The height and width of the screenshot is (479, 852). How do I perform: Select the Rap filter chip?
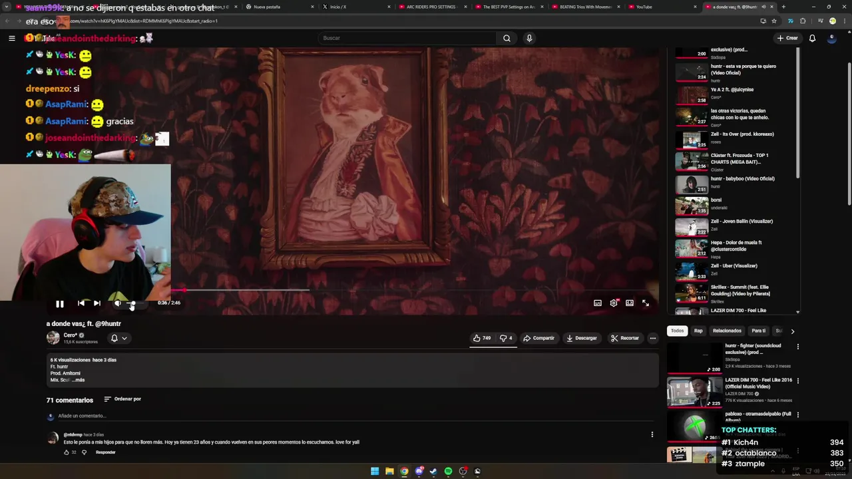click(698, 331)
